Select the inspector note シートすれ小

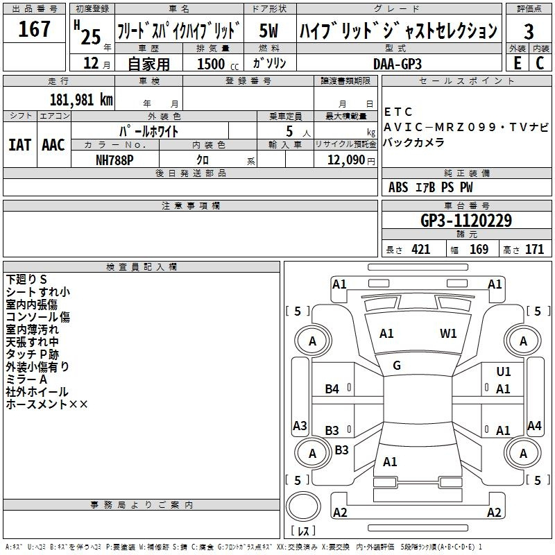[x=38, y=292]
